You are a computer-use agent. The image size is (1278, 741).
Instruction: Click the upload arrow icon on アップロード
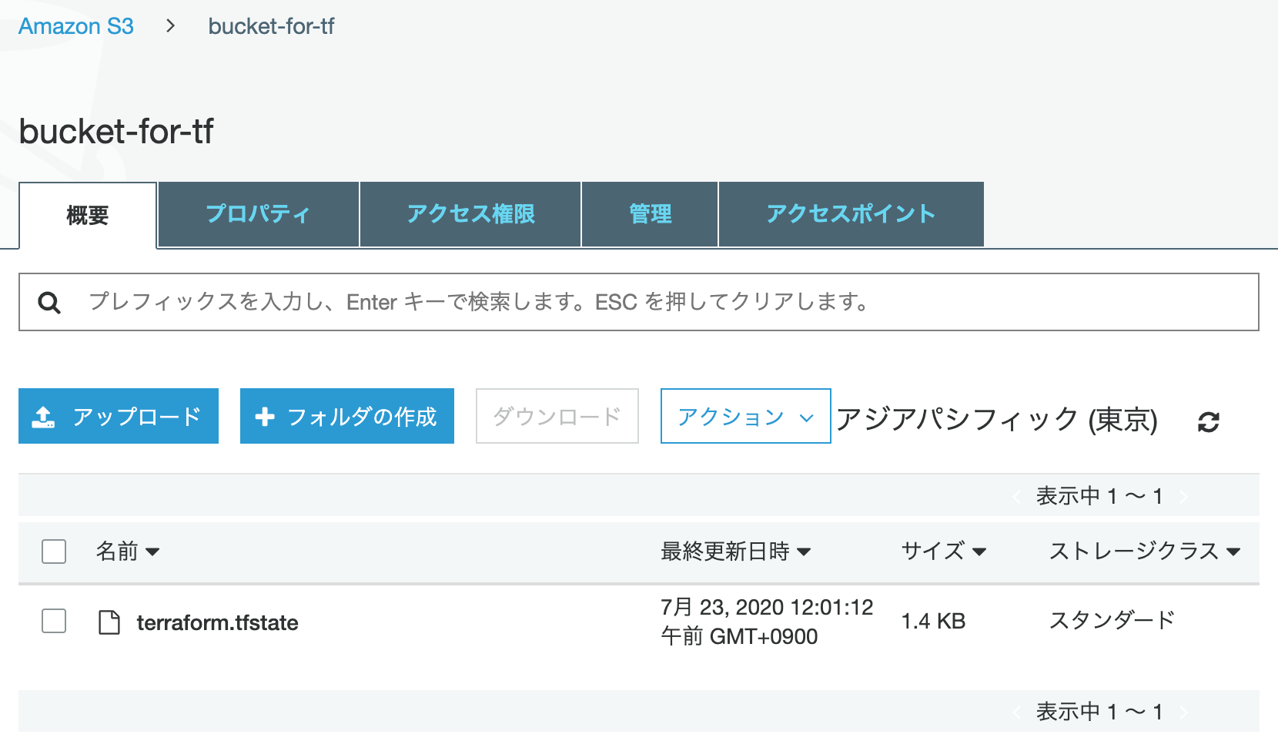tap(43, 417)
